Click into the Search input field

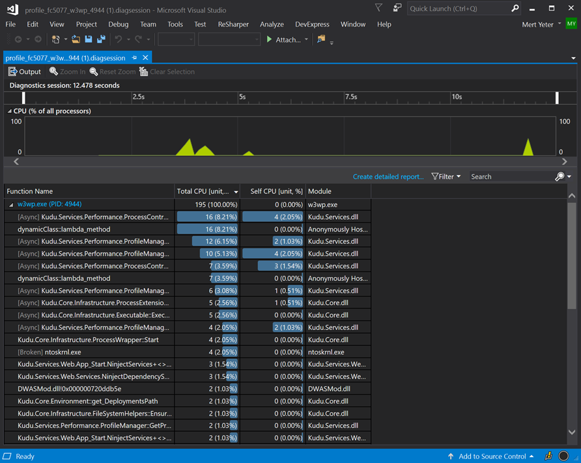click(x=512, y=177)
